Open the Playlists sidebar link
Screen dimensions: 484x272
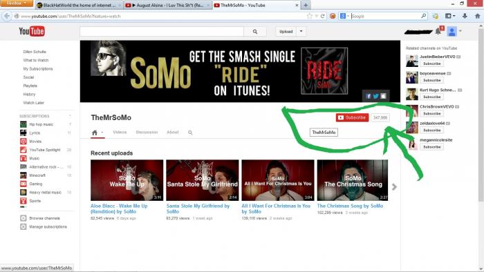(30, 86)
